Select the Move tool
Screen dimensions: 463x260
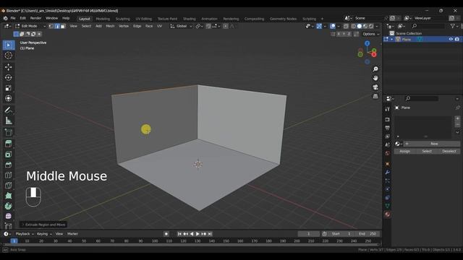pyautogui.click(x=8, y=67)
